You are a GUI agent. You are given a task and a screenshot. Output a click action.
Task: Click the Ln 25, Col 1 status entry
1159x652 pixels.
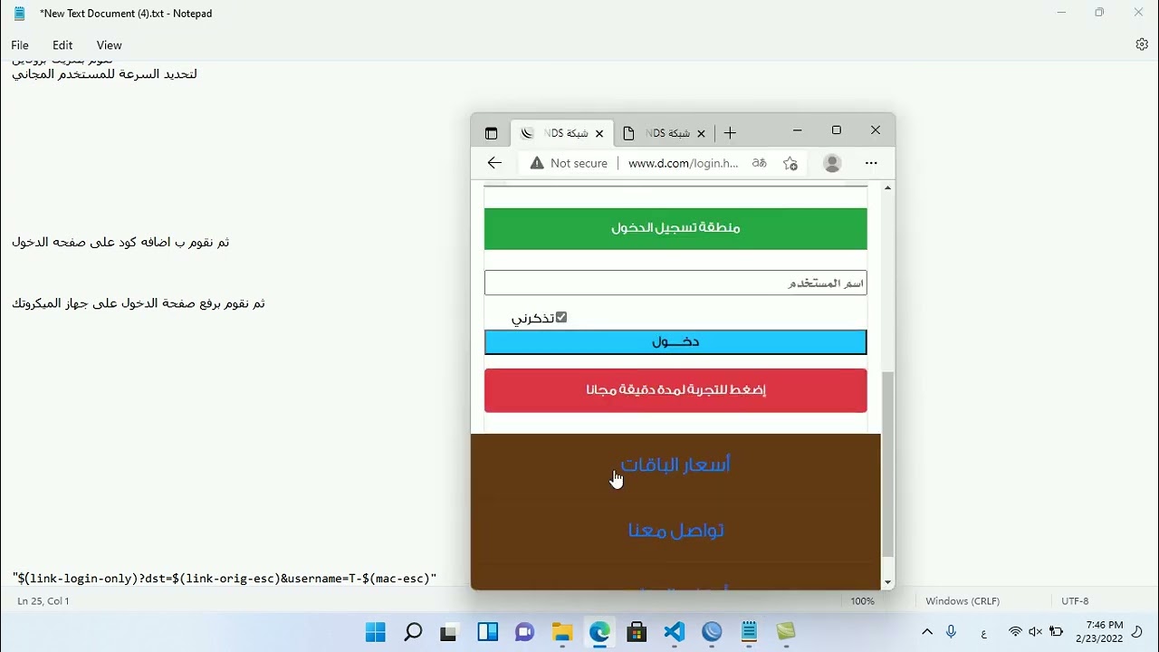click(43, 600)
